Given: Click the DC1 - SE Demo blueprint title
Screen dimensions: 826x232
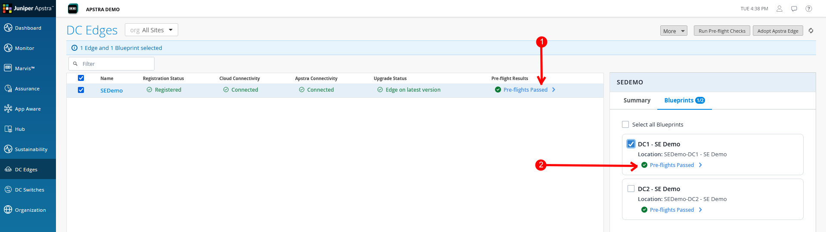Looking at the screenshot, I should 659,144.
